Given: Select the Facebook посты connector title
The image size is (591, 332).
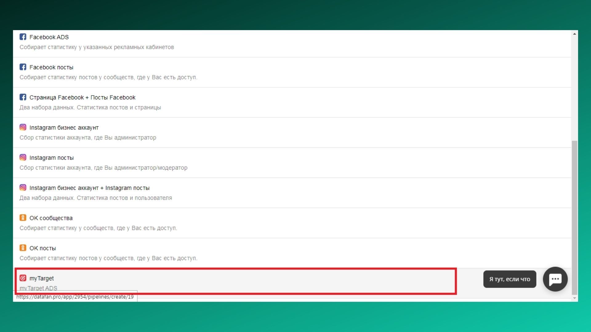Looking at the screenshot, I should pyautogui.click(x=51, y=67).
